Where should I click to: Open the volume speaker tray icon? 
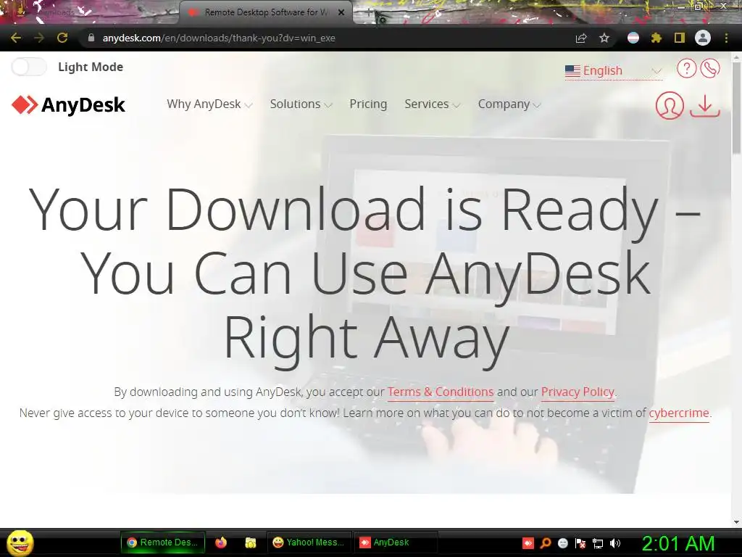coord(614,543)
